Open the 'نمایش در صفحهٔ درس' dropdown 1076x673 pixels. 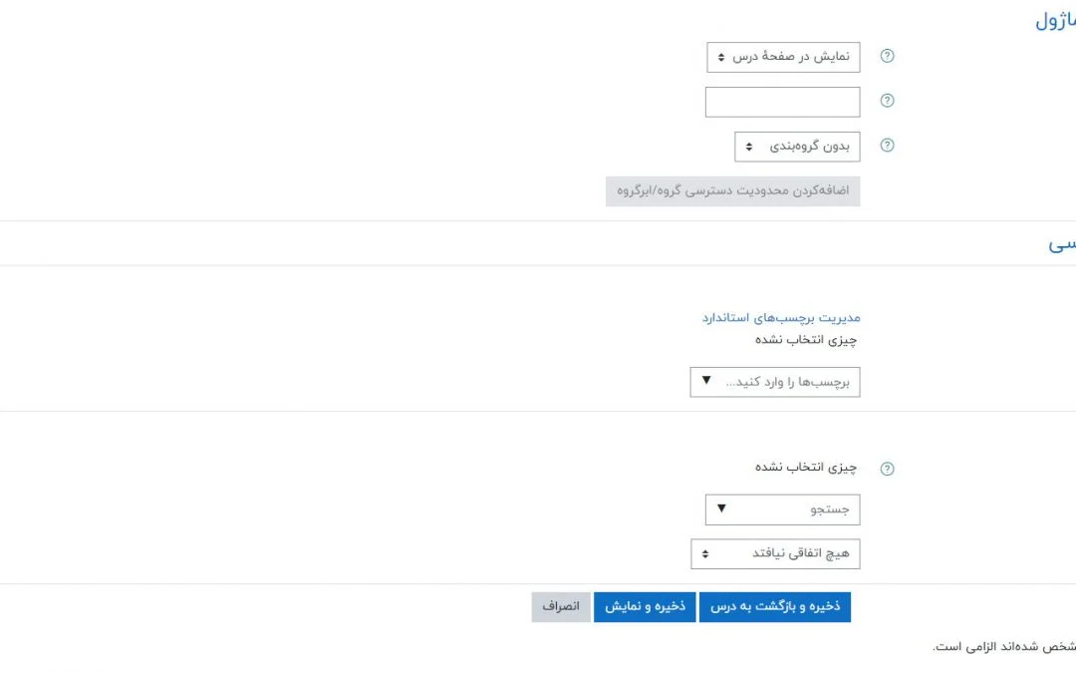783,57
